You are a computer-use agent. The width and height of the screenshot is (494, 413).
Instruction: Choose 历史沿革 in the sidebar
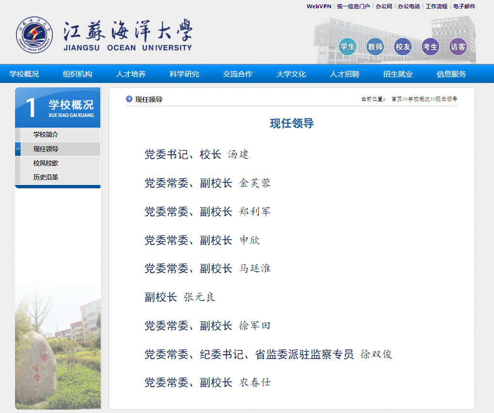tap(46, 177)
